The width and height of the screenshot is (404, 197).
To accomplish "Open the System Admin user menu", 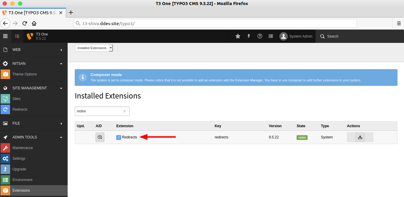I will [296, 36].
